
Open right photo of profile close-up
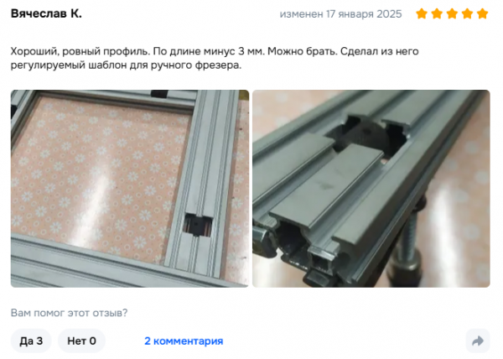click(x=371, y=189)
